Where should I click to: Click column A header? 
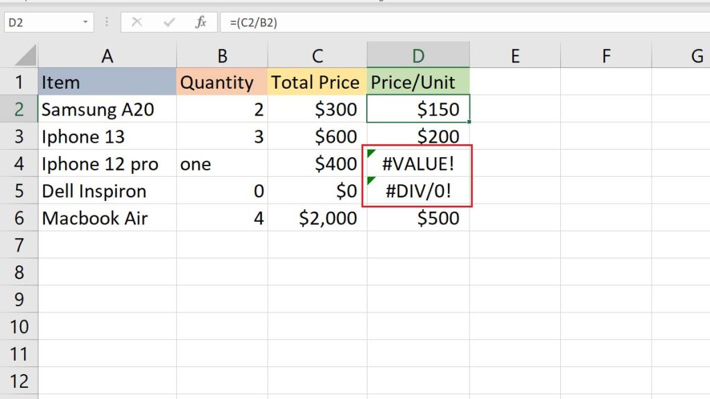(107, 55)
